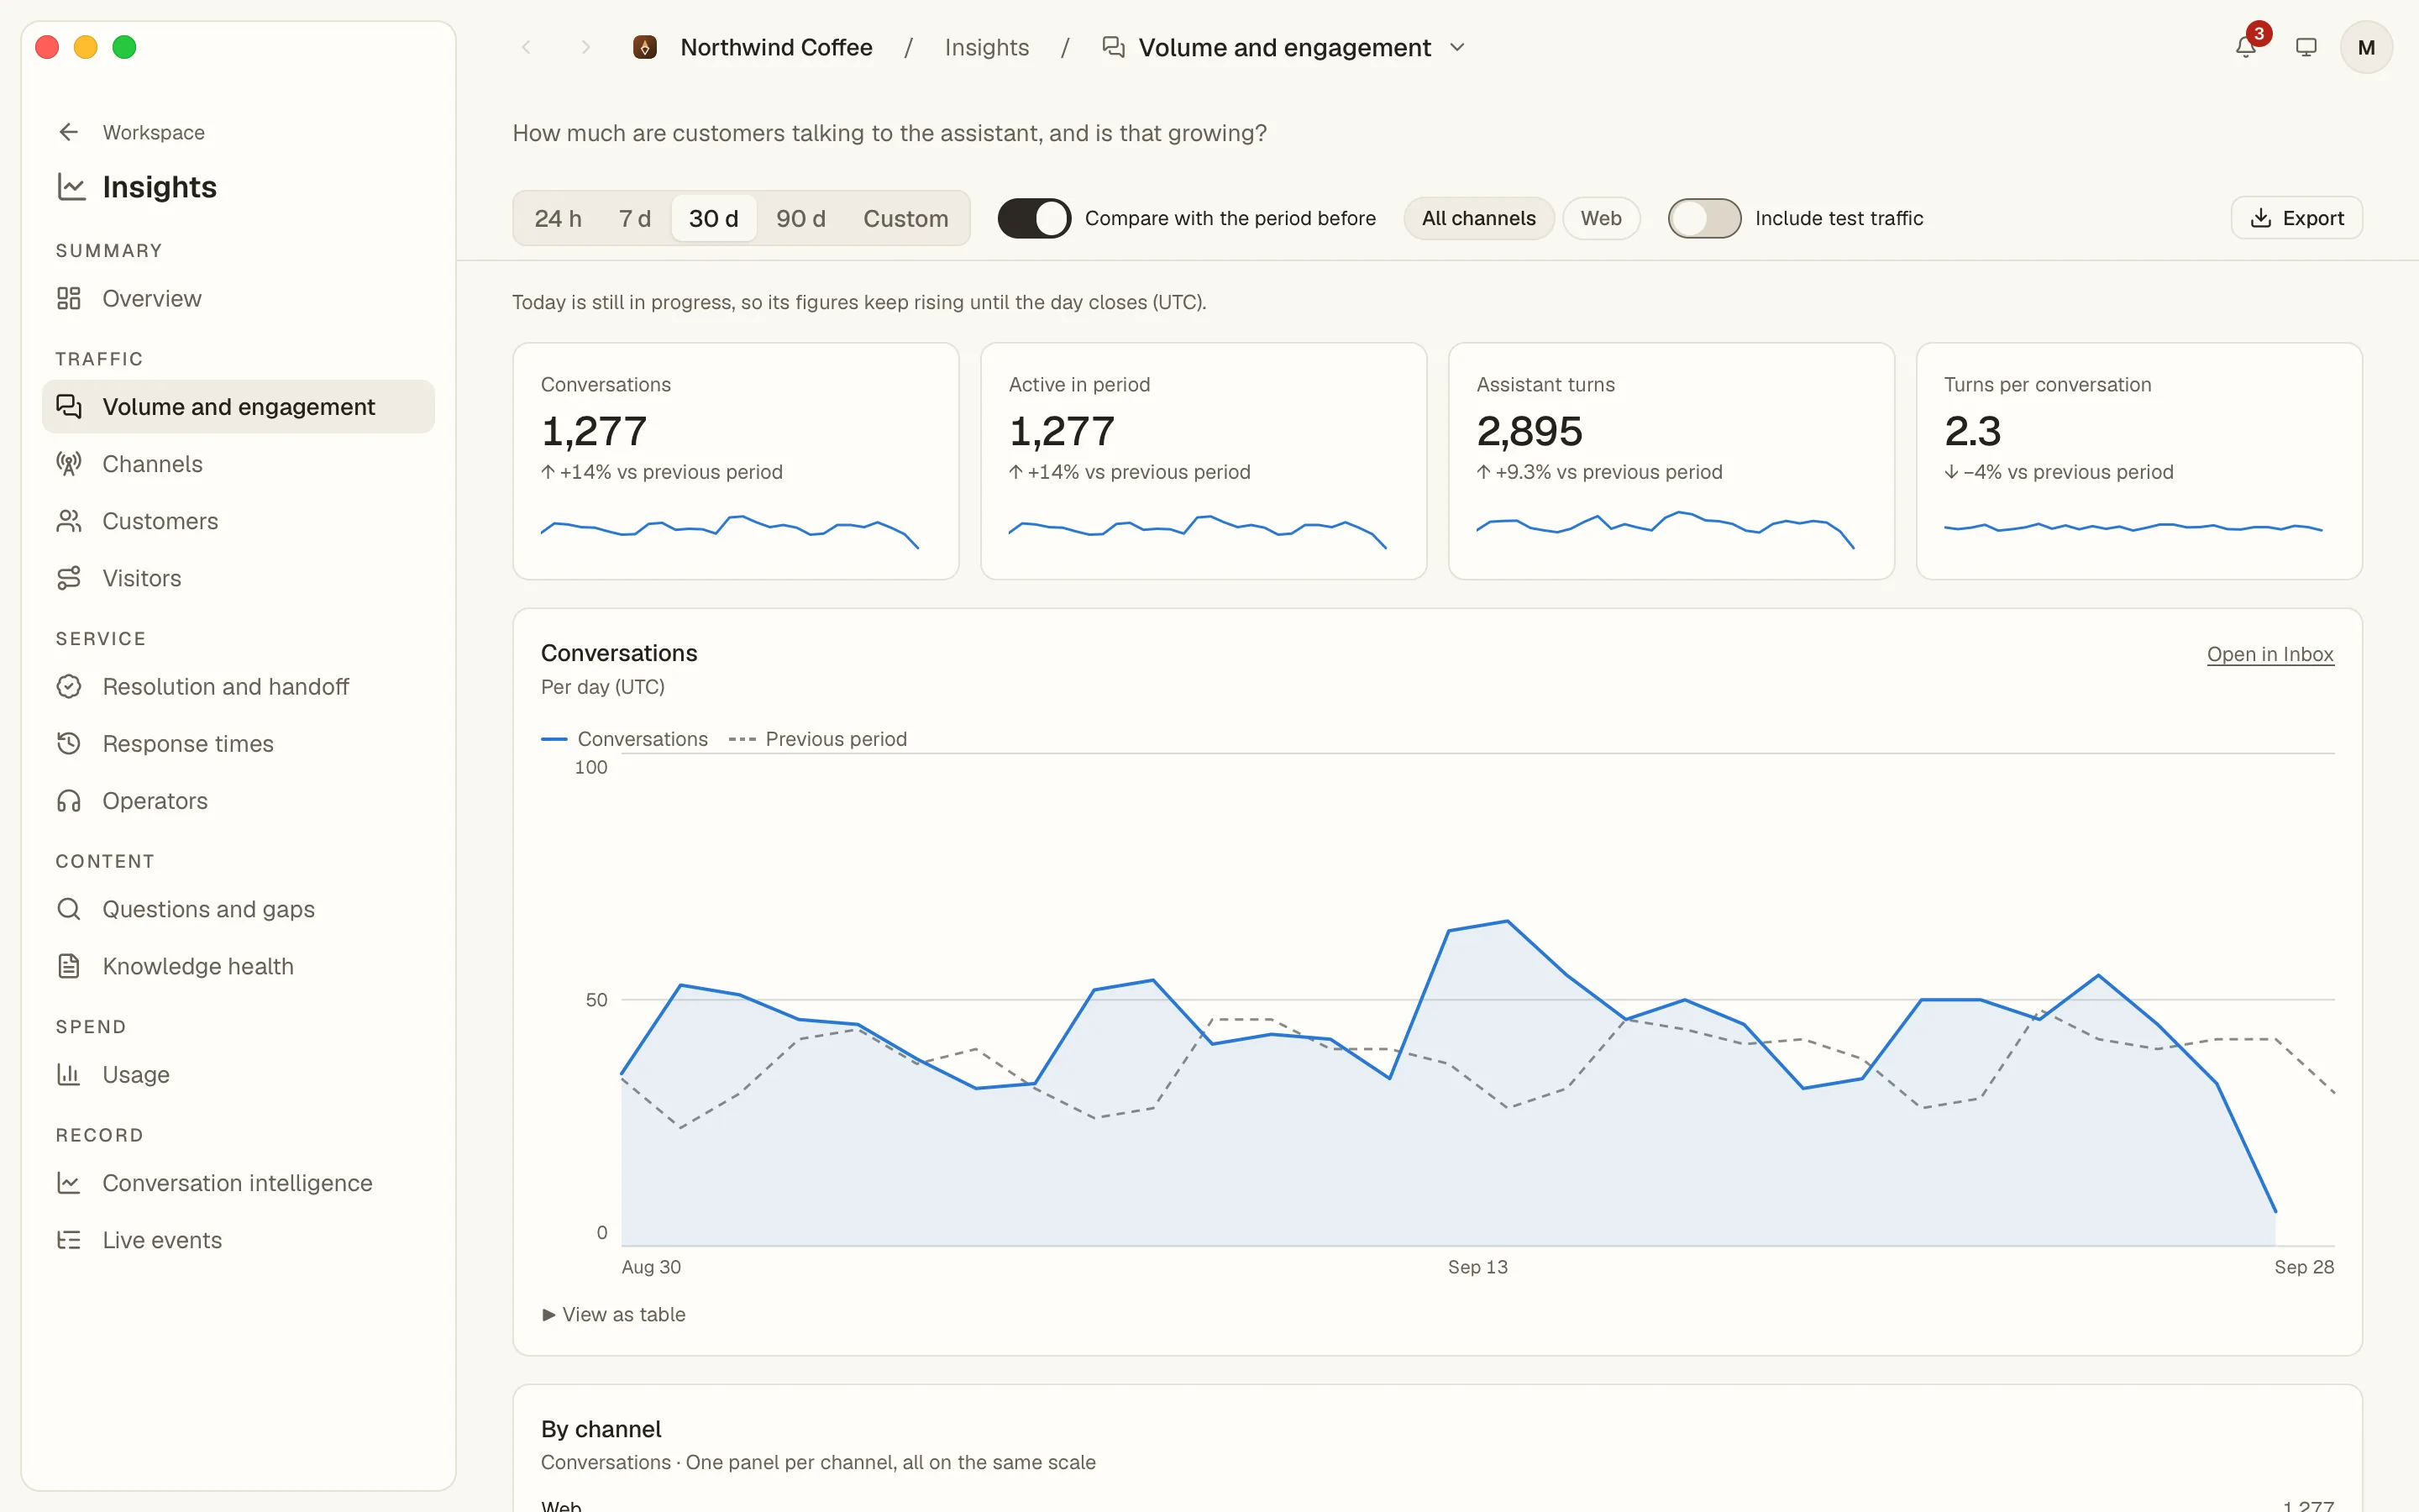Click the Usage bar chart icon

[69, 1074]
